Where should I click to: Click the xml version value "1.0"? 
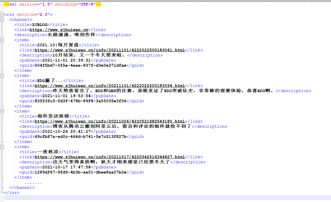coord(46,4)
